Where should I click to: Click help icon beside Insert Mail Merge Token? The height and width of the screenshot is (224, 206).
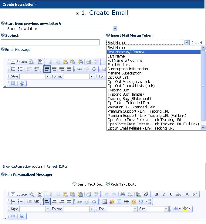click(108, 35)
